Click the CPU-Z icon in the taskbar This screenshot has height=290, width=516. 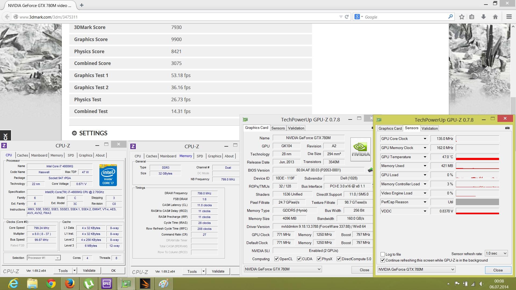click(x=107, y=284)
